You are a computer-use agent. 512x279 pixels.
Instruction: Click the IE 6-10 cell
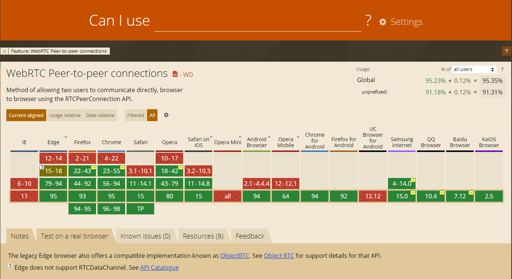tap(24, 184)
